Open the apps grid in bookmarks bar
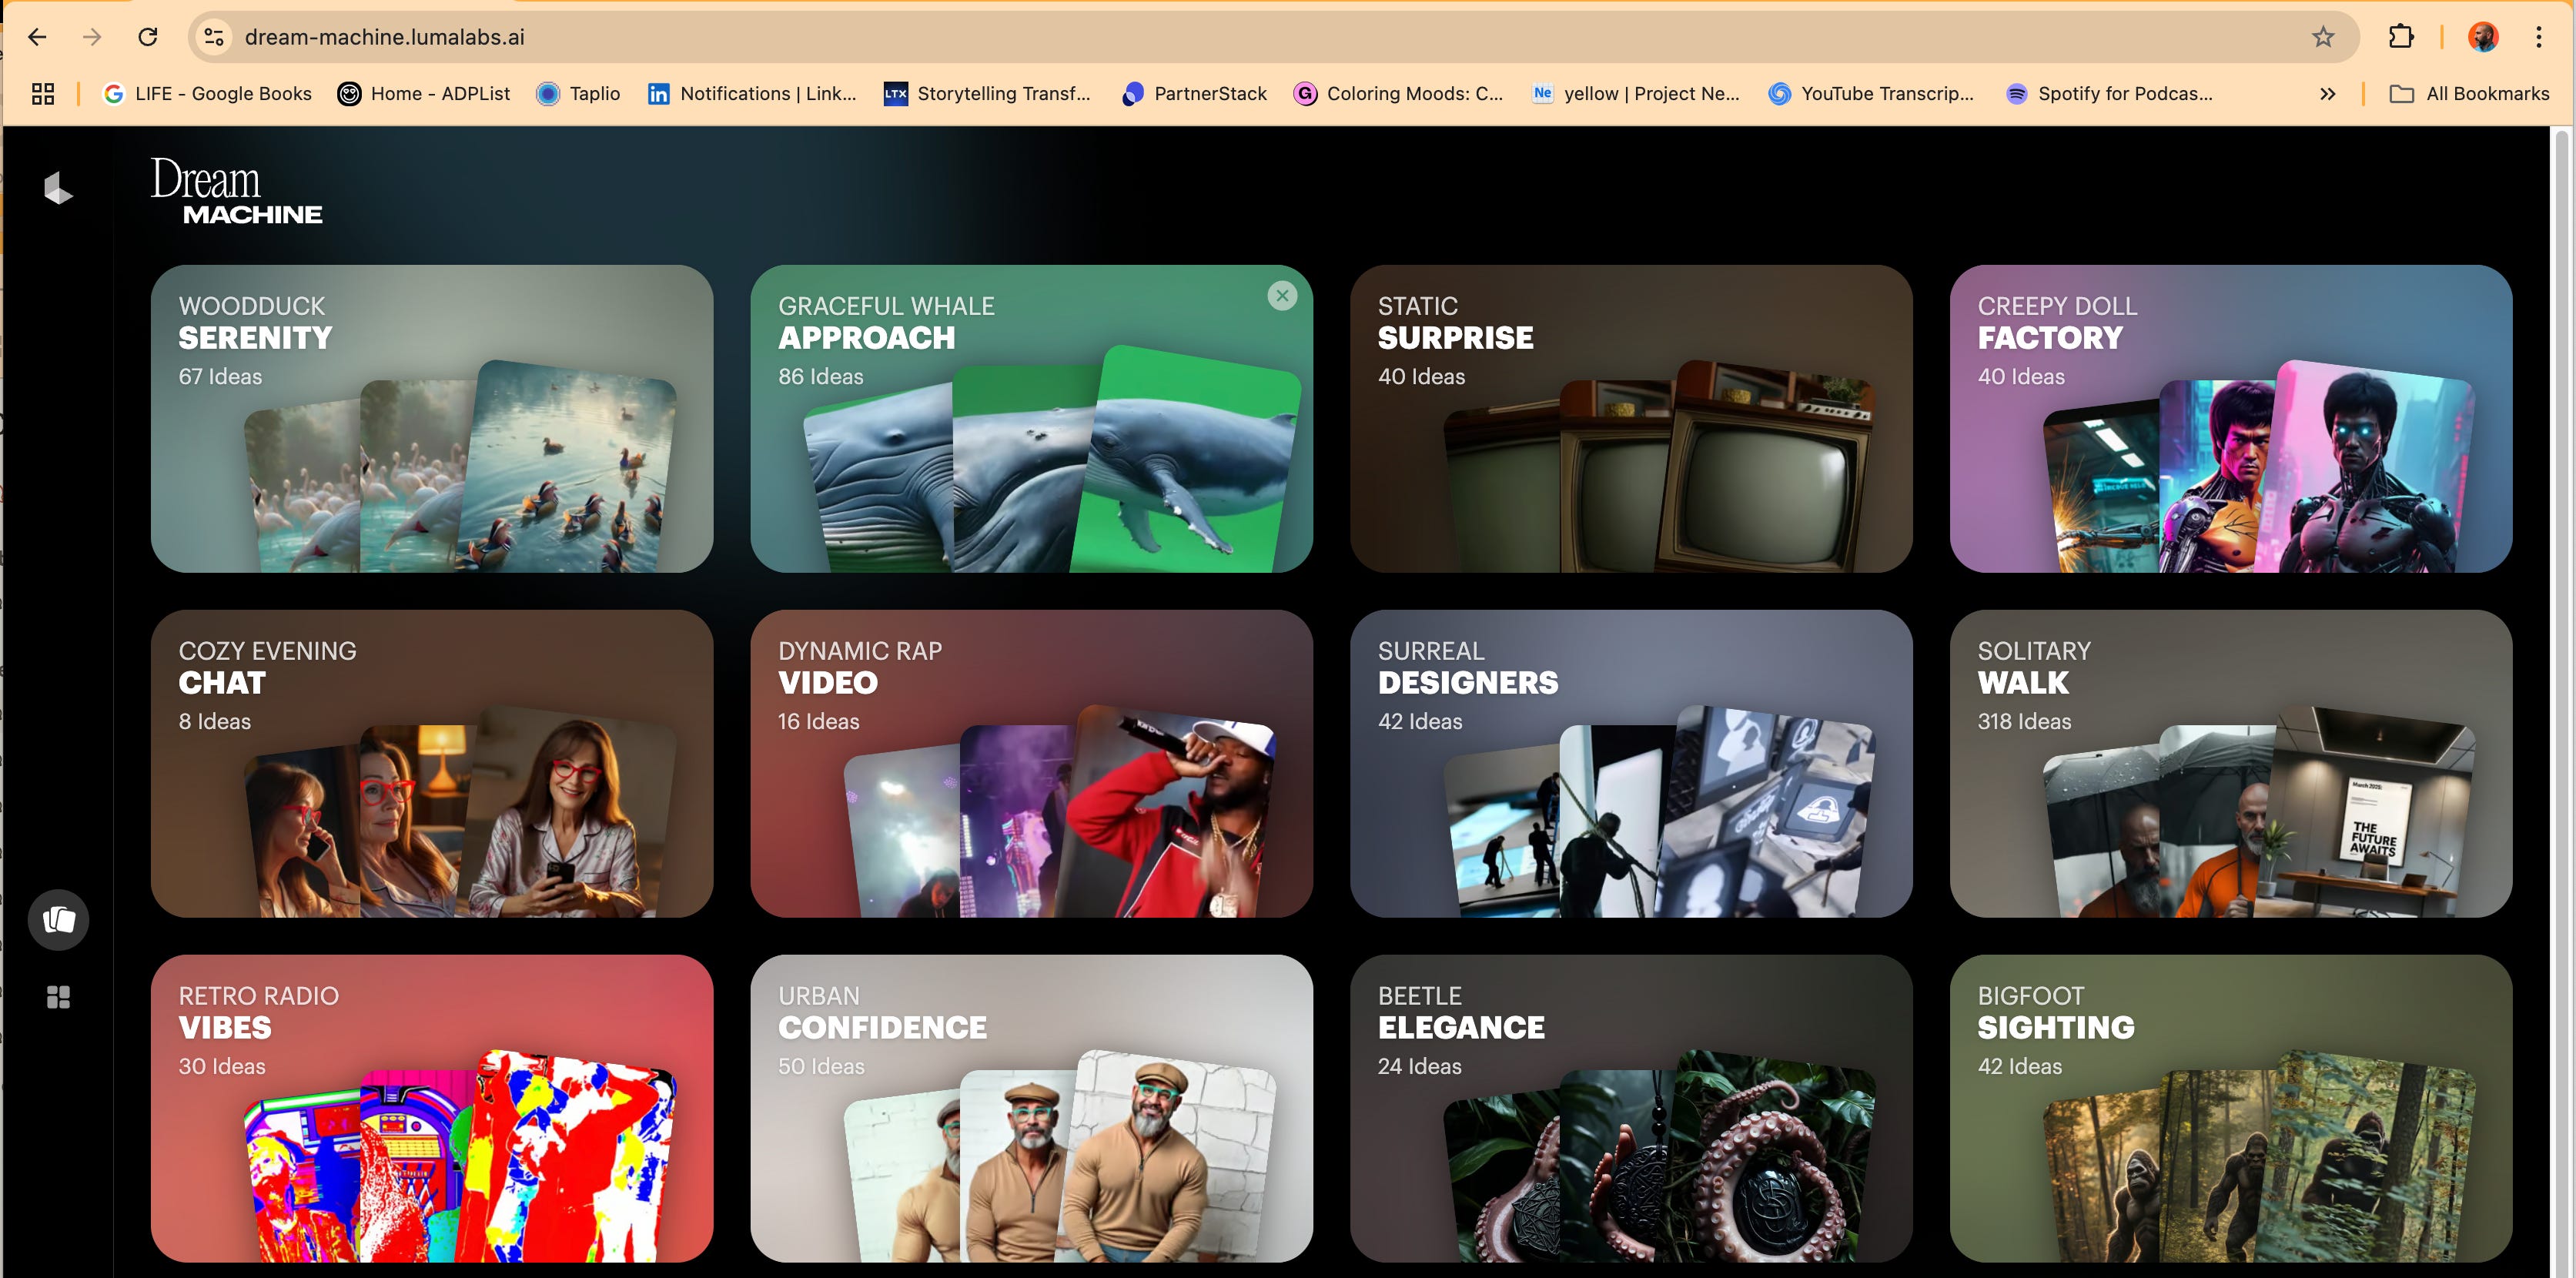This screenshot has height=1278, width=2576. [x=42, y=93]
